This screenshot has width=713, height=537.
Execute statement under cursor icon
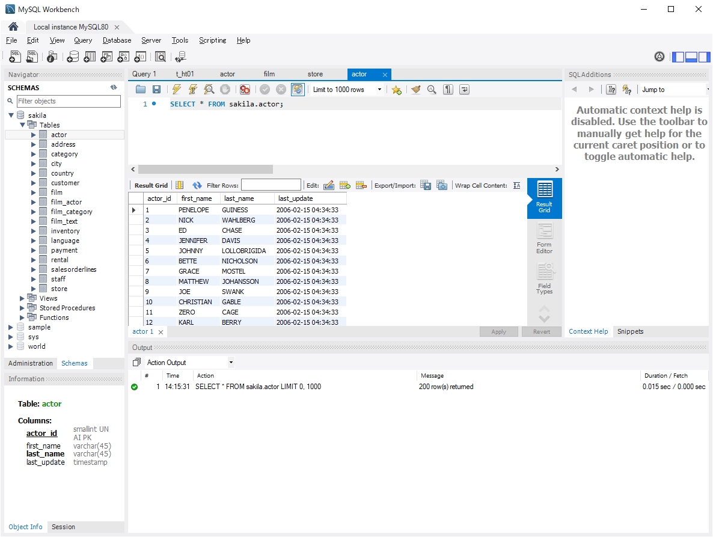[x=193, y=90]
